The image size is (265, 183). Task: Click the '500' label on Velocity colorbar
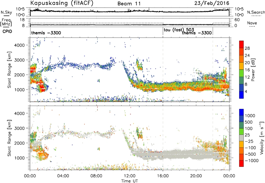pos(249,122)
